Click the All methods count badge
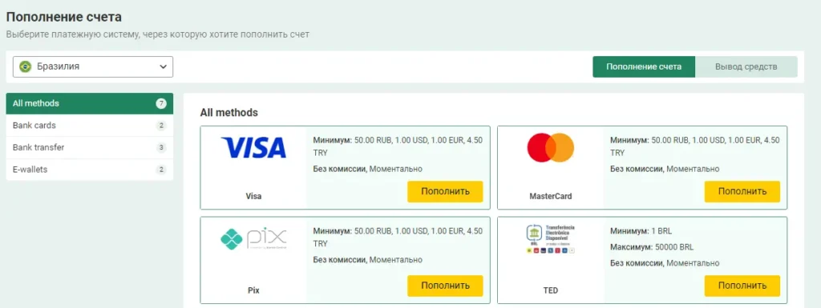Screen dimensions: 821x308 click(160, 103)
